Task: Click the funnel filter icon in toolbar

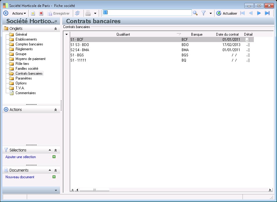Action: point(204,13)
